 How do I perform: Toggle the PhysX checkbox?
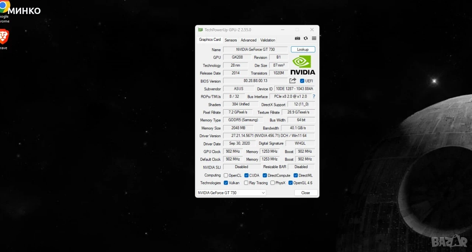(273, 183)
